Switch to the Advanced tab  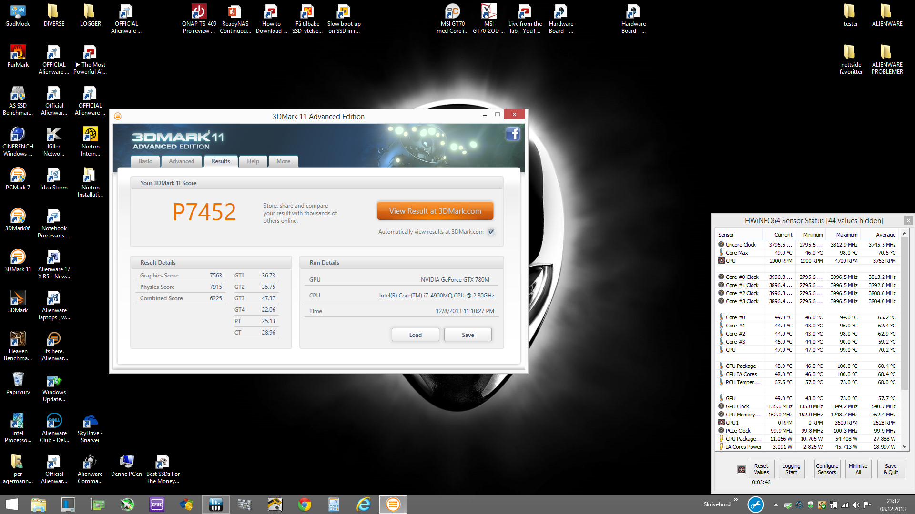coord(182,161)
